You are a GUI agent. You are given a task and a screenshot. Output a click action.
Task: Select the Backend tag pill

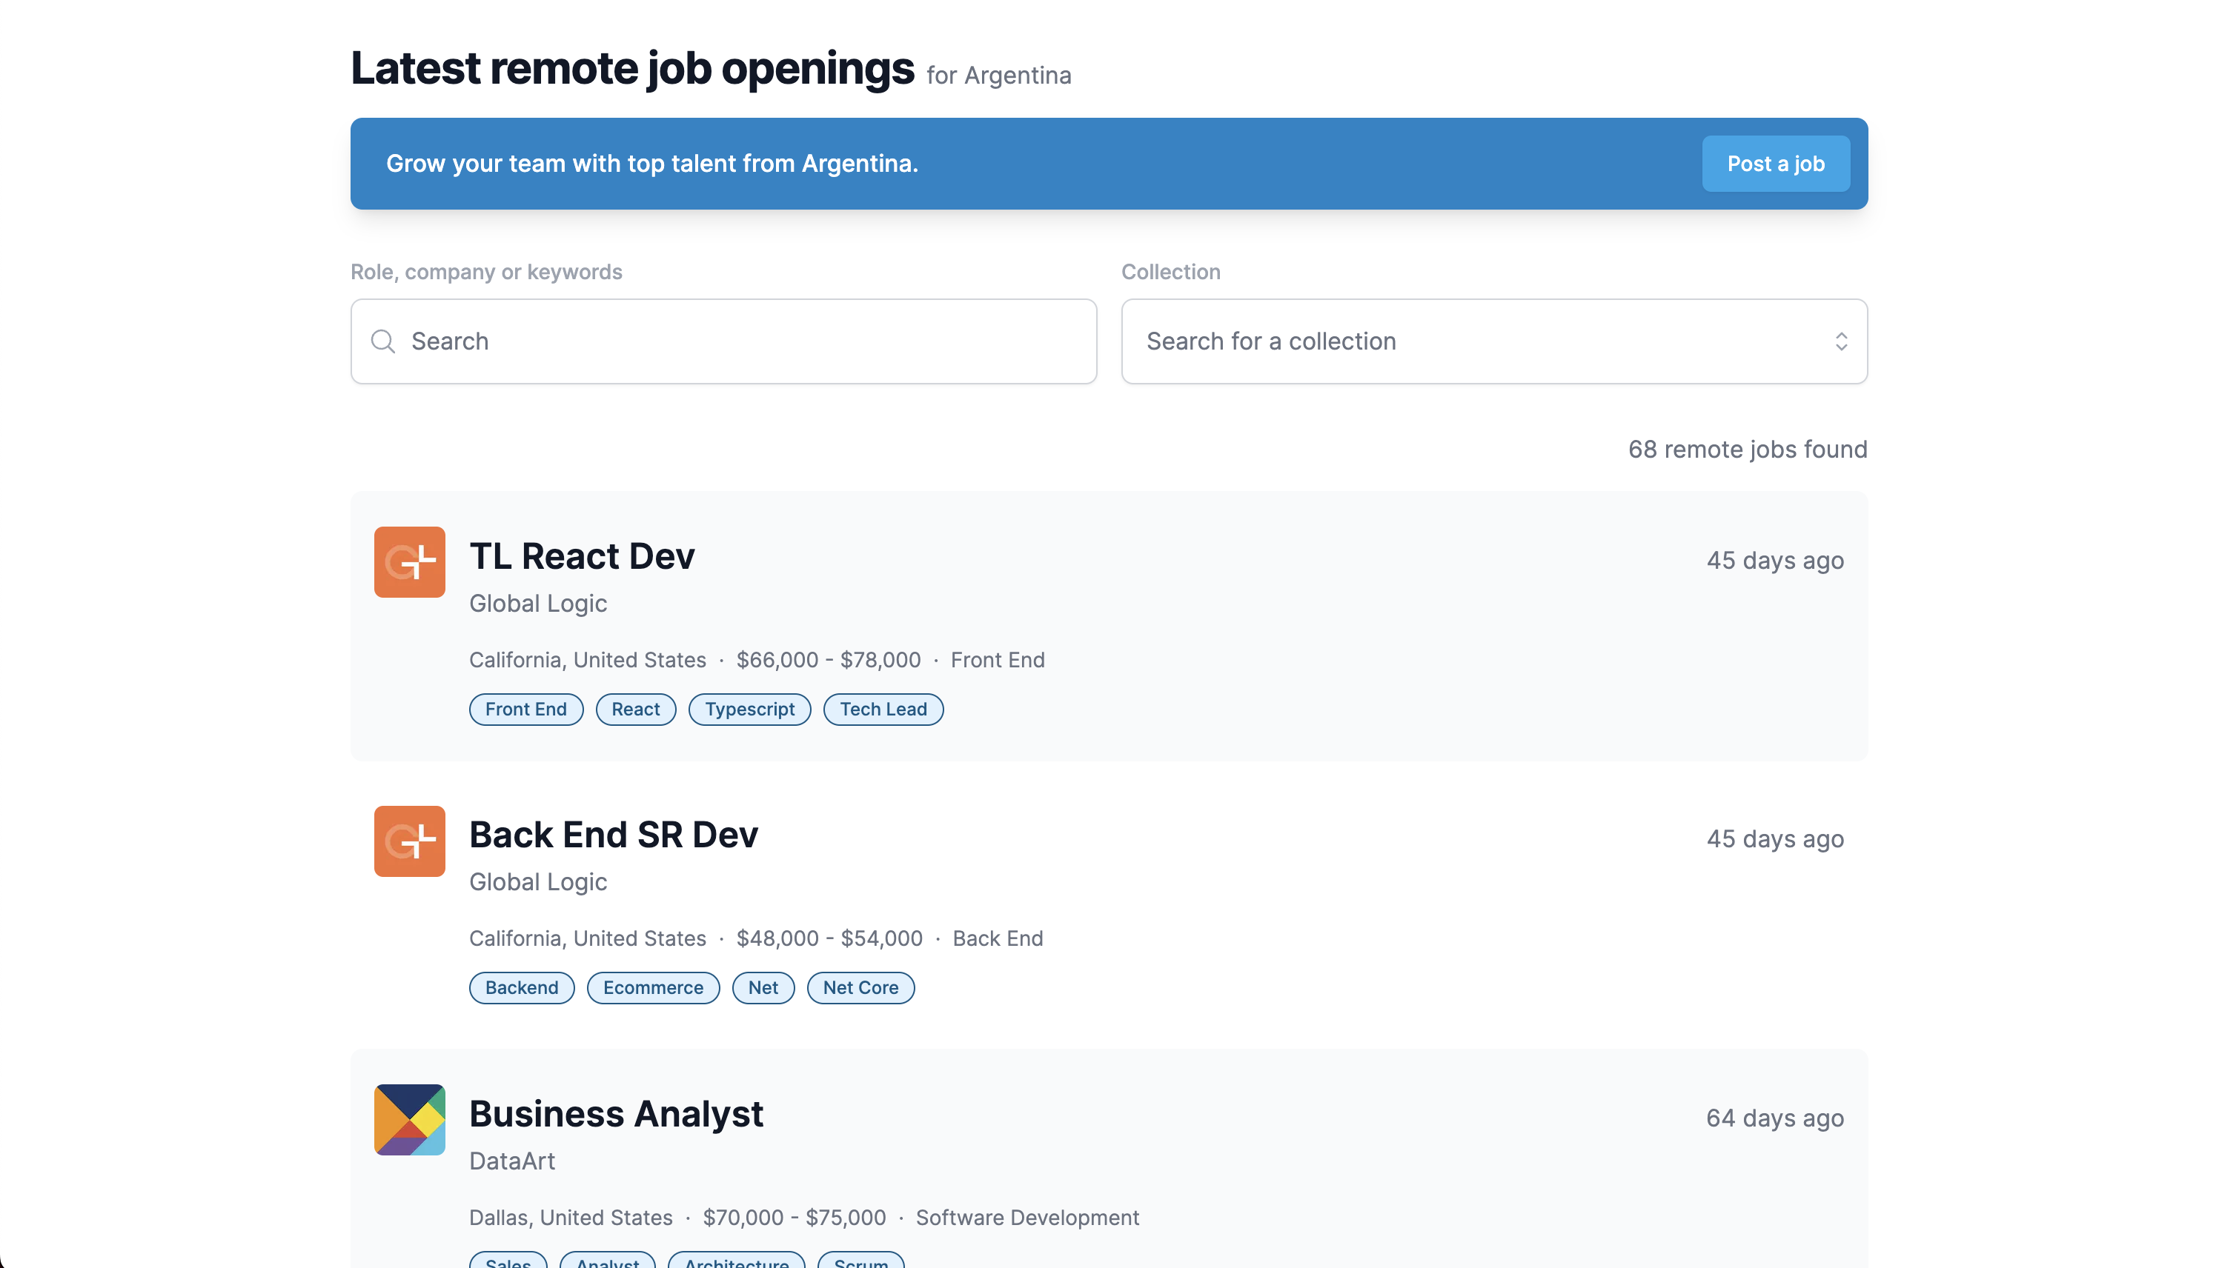[522, 987]
